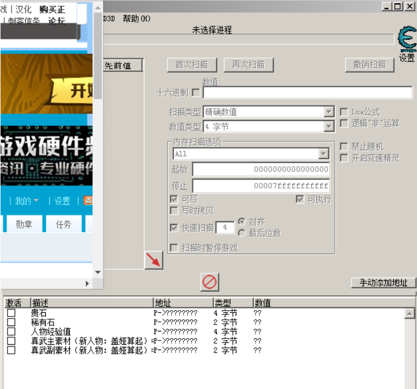Open Cheat Engine settings logo icon
The width and height of the screenshot is (417, 389).
(x=407, y=39)
